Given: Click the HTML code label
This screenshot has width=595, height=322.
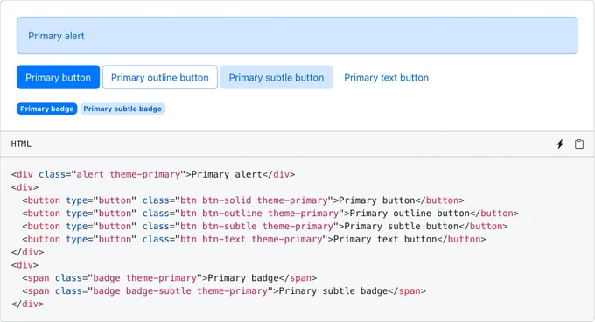Looking at the screenshot, I should coord(21,143).
